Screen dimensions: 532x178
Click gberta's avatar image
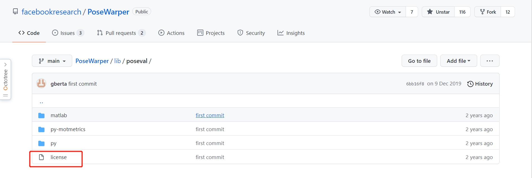point(41,83)
